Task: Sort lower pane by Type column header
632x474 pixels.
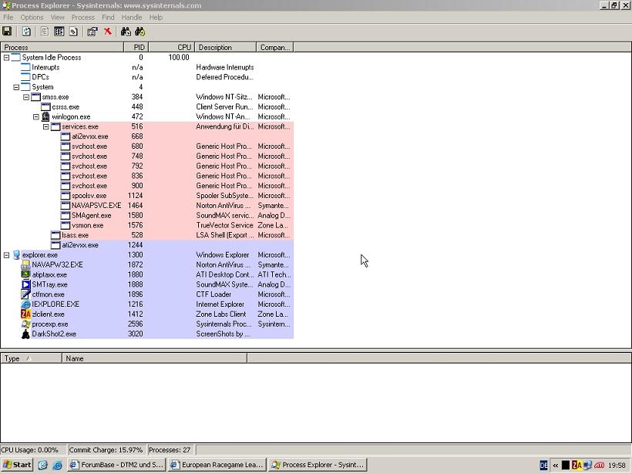Action: point(32,358)
